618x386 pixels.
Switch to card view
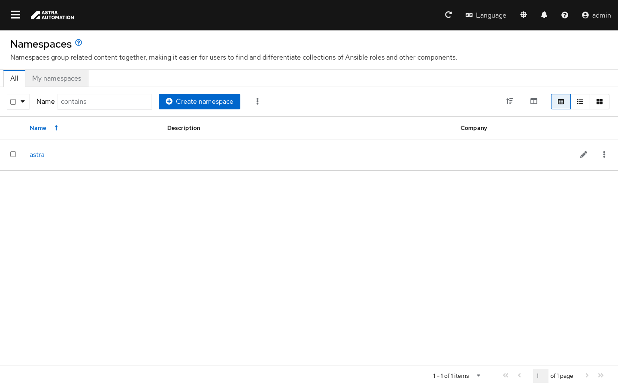pyautogui.click(x=600, y=102)
